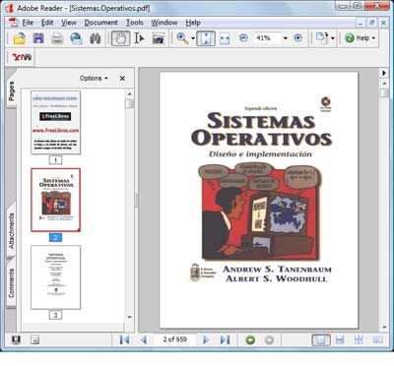Switch to the Attachments side tab
This screenshot has height=366, width=394.
(x=11, y=230)
